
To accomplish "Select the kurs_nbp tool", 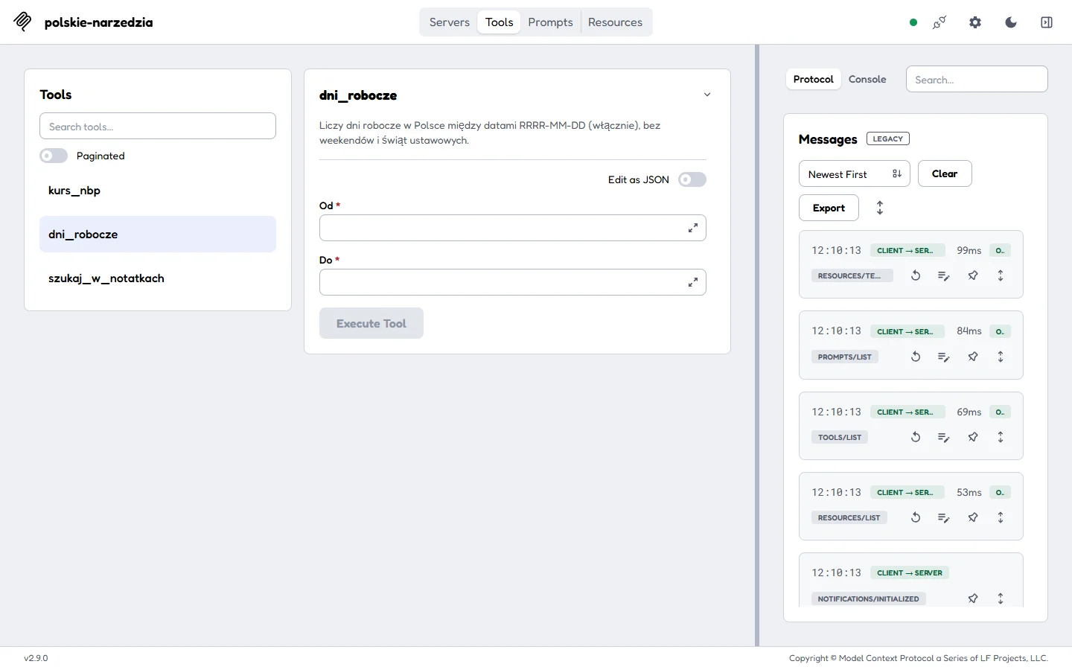I will coord(158,191).
